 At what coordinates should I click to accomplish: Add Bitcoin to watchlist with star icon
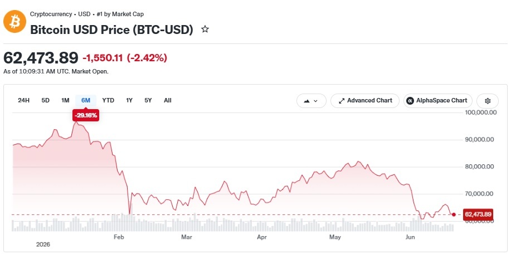click(x=205, y=30)
